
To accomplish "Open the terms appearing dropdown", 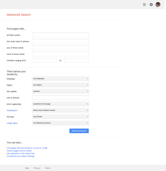I will click(60, 104).
